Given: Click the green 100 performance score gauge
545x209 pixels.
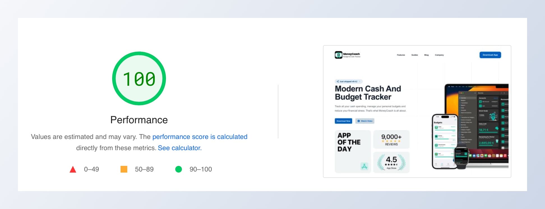Looking at the screenshot, I should click(x=139, y=78).
